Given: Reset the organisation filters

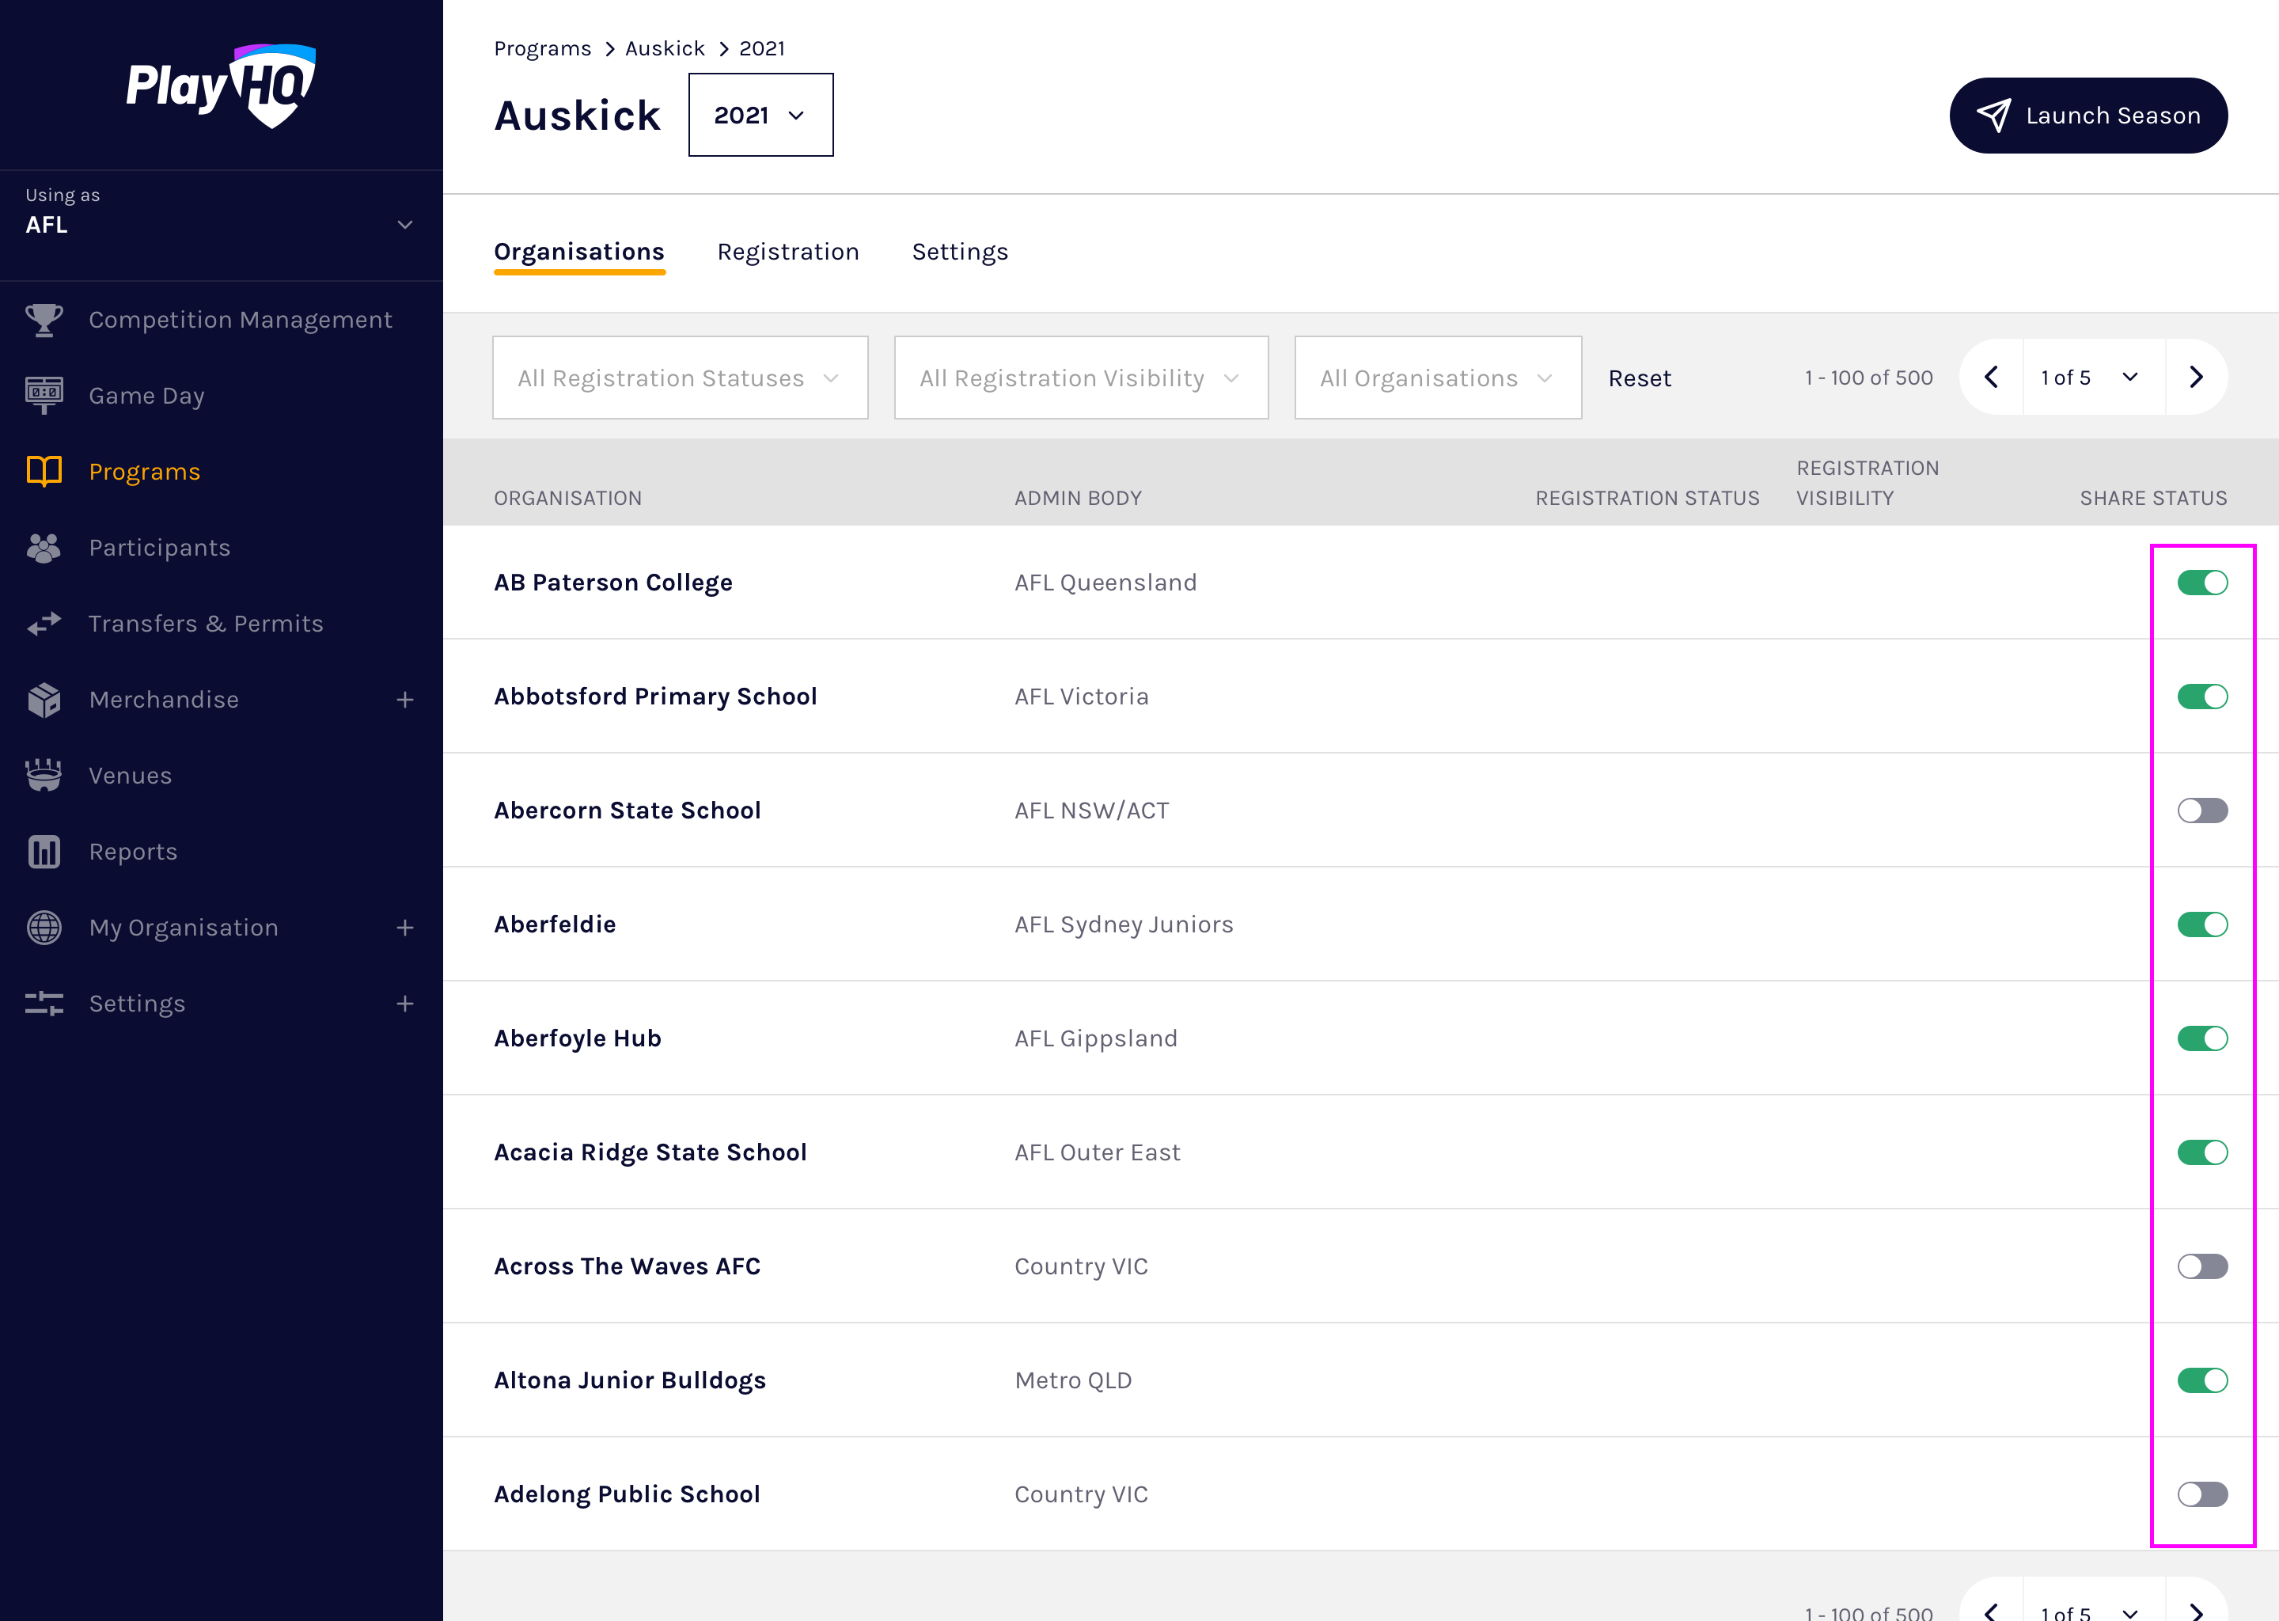Looking at the screenshot, I should 1640,378.
